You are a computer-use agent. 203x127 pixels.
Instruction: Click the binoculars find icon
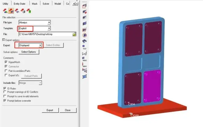[84, 40]
